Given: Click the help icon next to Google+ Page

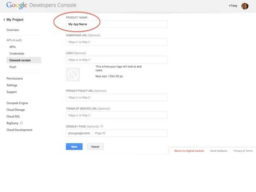Looking at the screenshot, I should click(x=102, y=126).
